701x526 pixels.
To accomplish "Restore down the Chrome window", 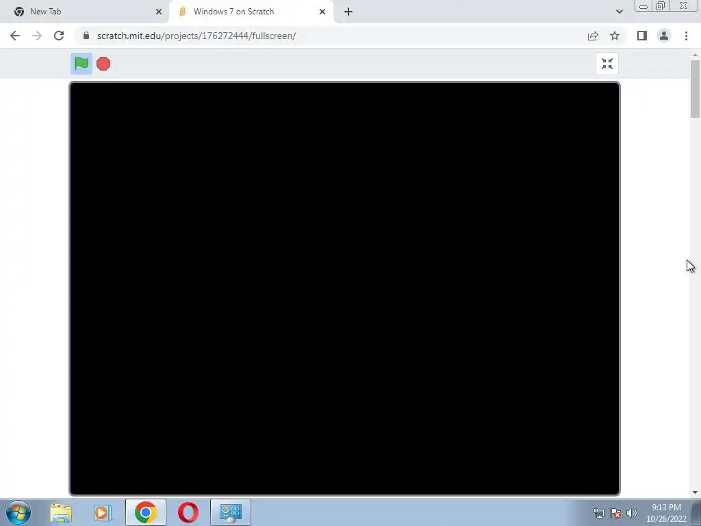I will pos(661,5).
